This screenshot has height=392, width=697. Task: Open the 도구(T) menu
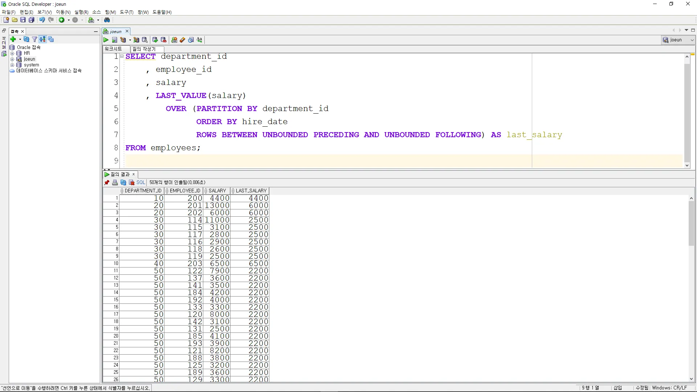point(126,12)
